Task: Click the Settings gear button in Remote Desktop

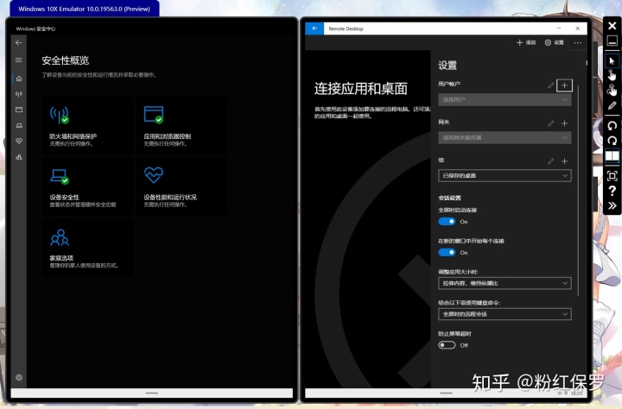Action: (554, 42)
